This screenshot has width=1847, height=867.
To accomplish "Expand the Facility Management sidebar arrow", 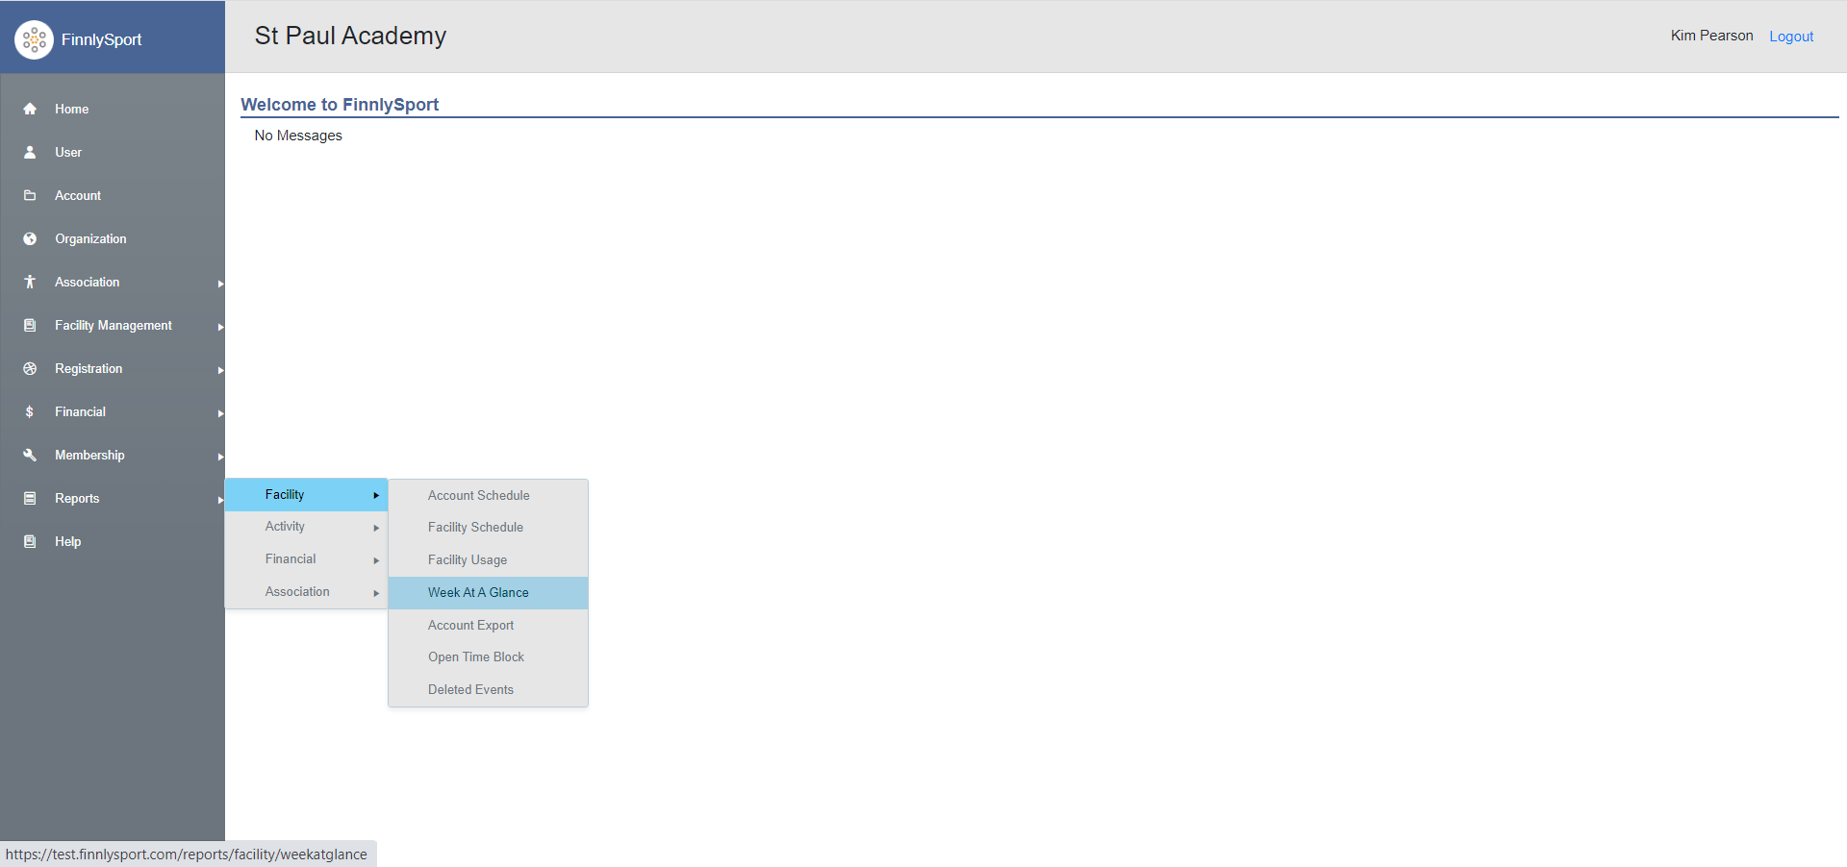I will click(x=220, y=327).
